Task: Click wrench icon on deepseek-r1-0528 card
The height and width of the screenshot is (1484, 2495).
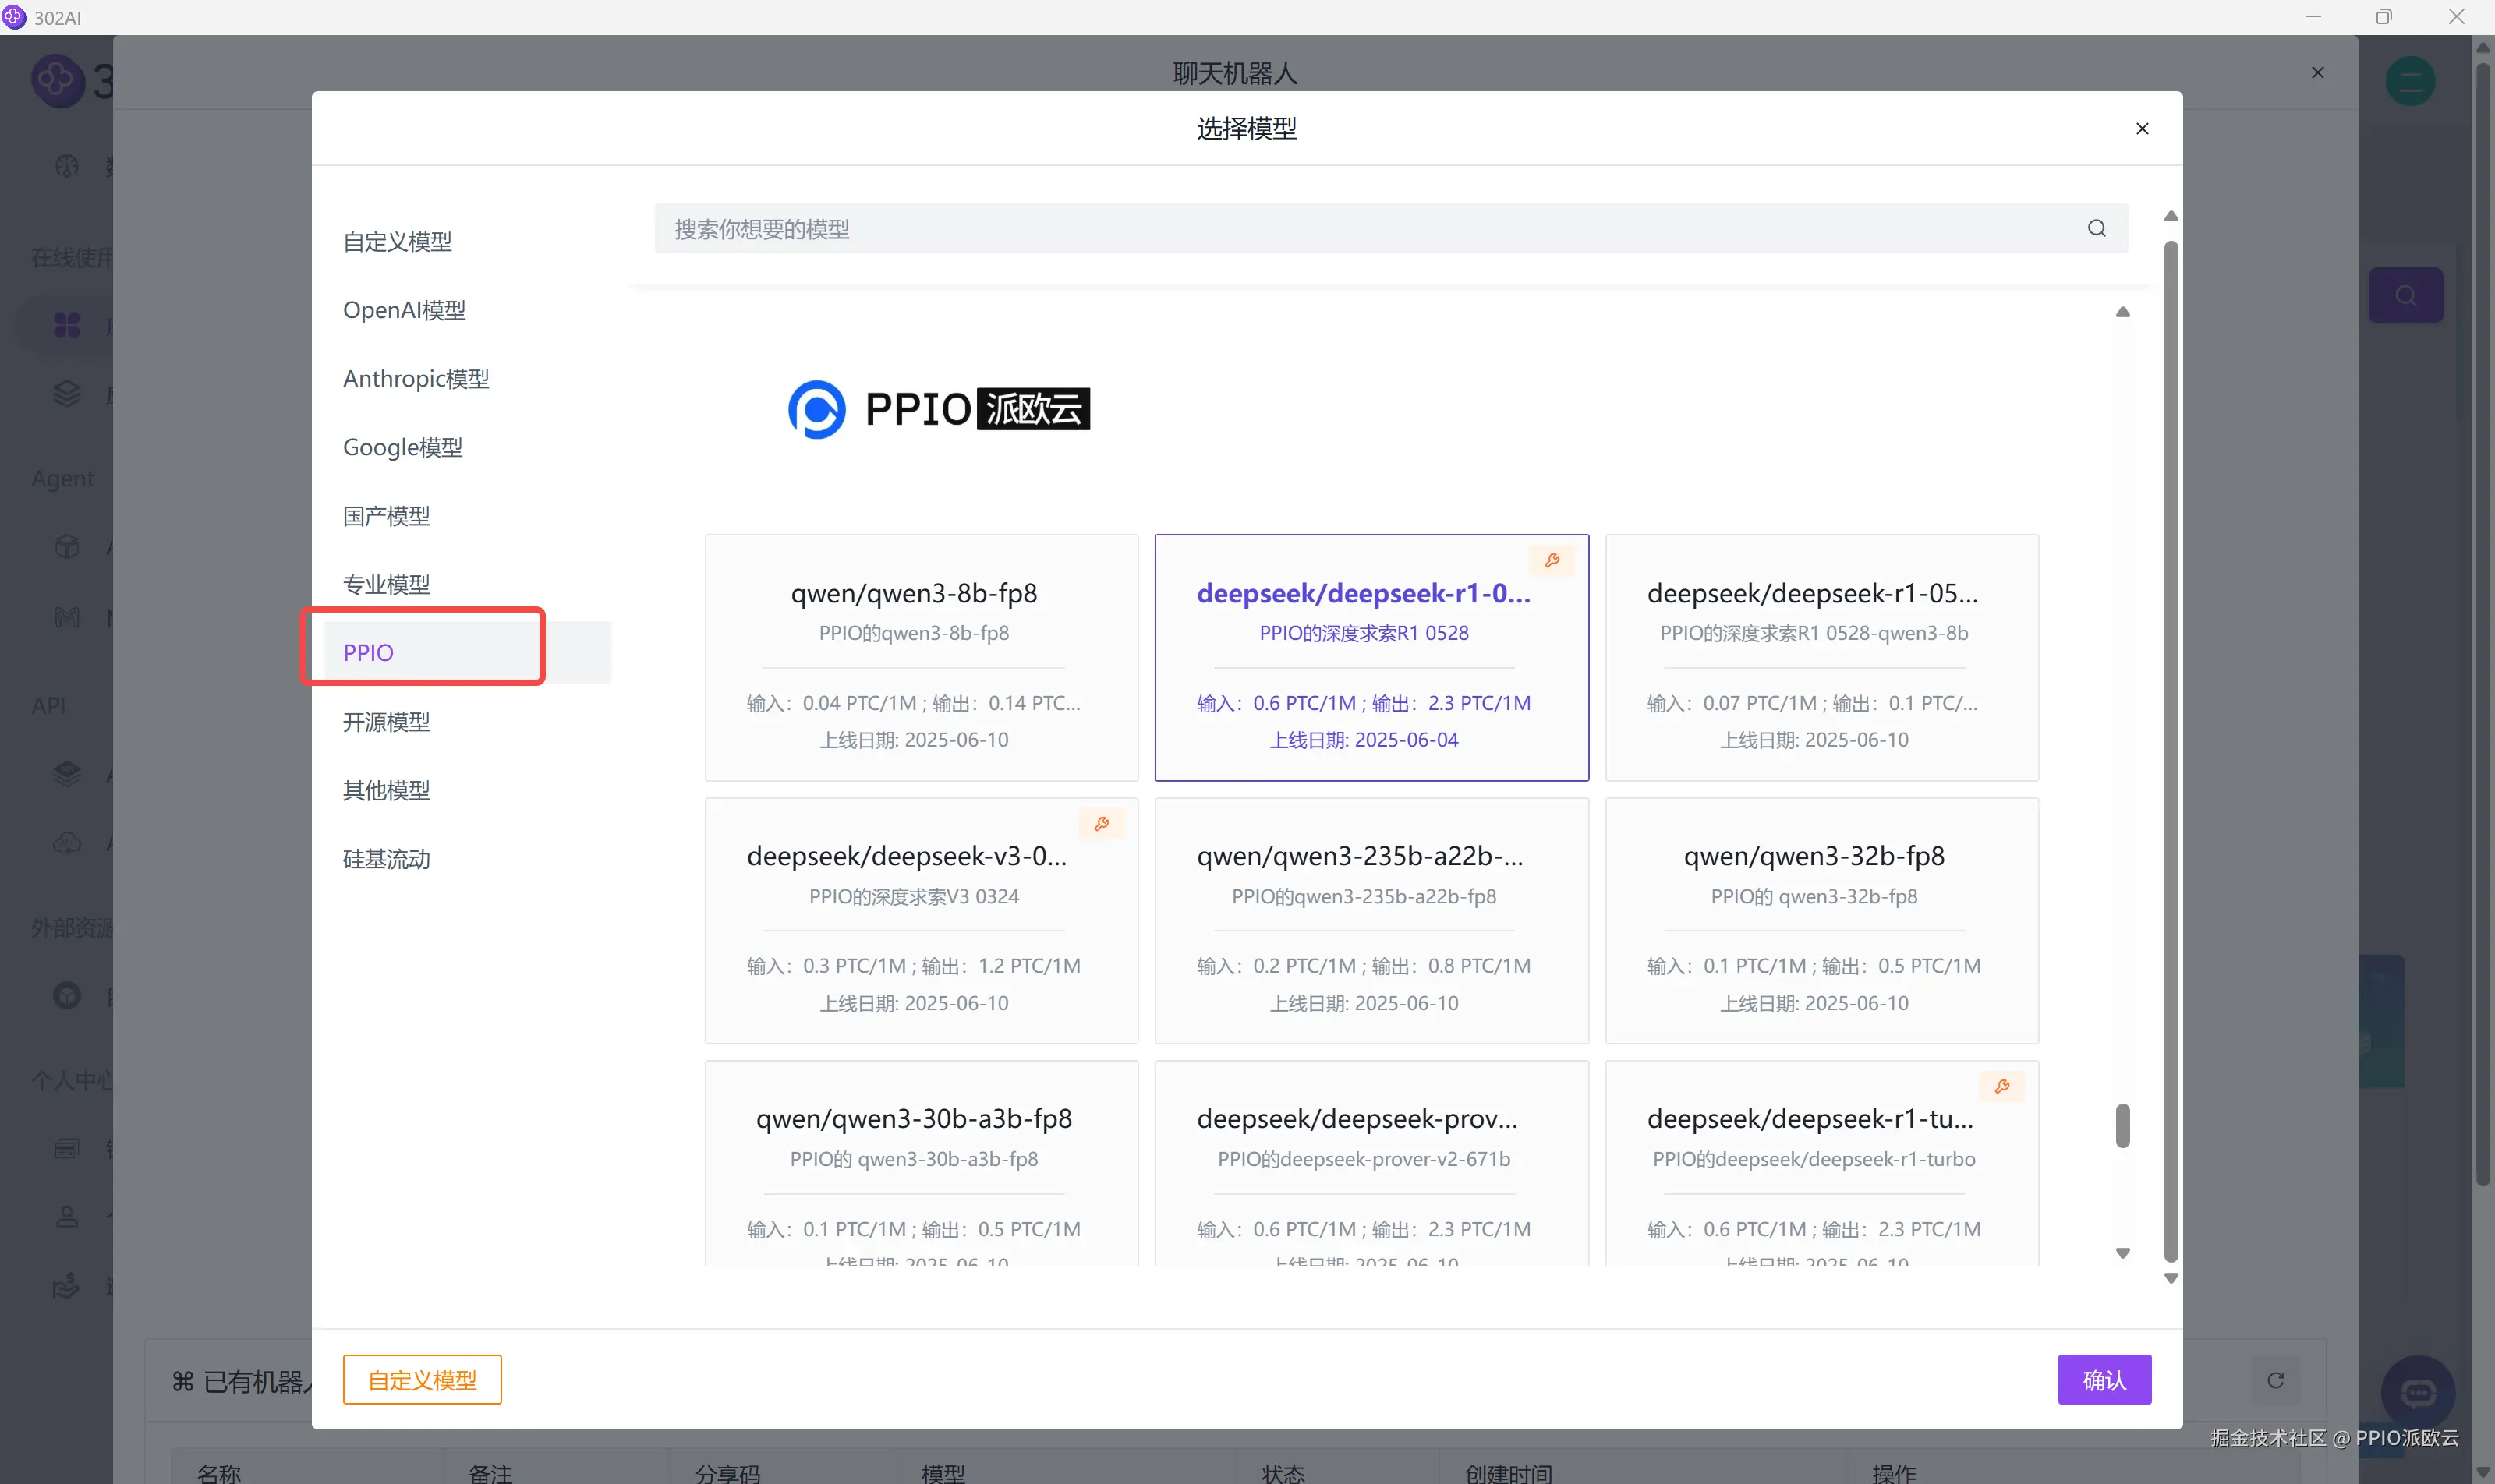Action: click(1552, 561)
